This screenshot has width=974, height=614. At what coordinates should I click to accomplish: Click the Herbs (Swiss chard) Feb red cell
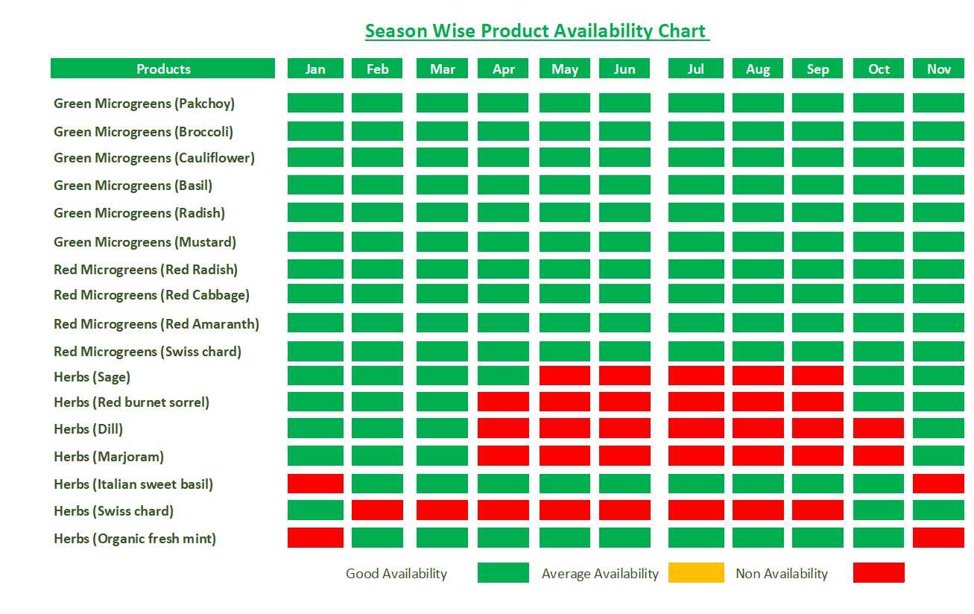[x=377, y=510]
